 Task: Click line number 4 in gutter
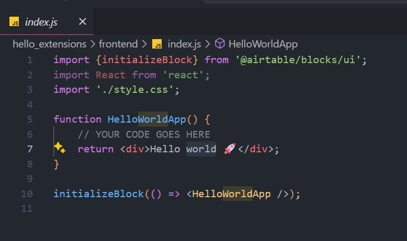[x=30, y=105]
